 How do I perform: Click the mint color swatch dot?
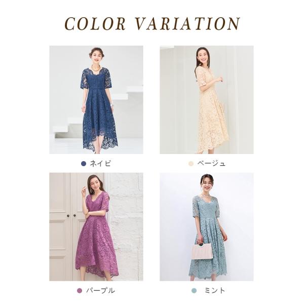pos(194,291)
